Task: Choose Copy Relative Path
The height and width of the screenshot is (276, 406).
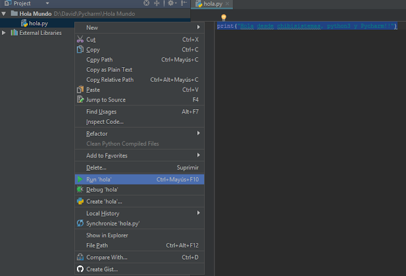Action: (x=140, y=80)
